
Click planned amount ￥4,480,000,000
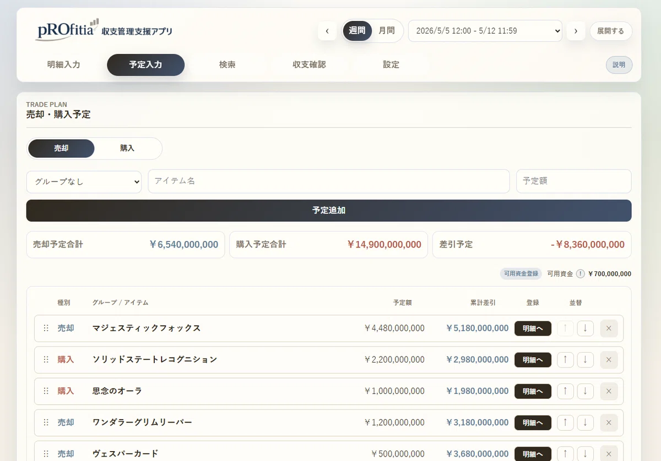pyautogui.click(x=394, y=328)
